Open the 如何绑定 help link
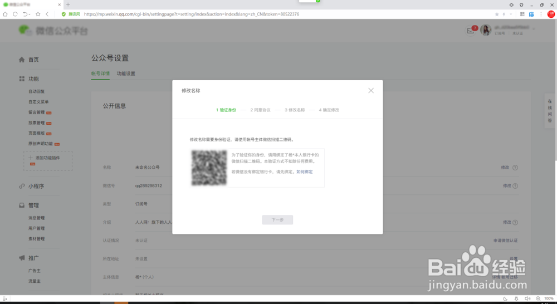Image resolution: width=557 pixels, height=304 pixels. click(x=305, y=172)
